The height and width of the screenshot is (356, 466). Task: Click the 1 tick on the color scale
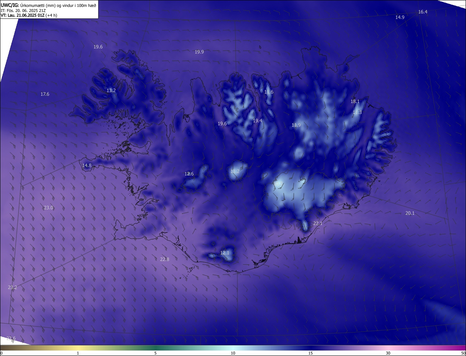point(78,353)
